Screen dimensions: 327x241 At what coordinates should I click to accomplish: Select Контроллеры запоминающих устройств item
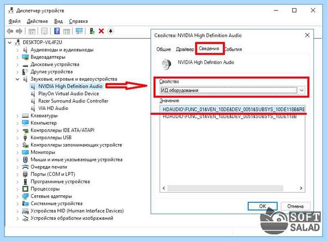[76, 145]
